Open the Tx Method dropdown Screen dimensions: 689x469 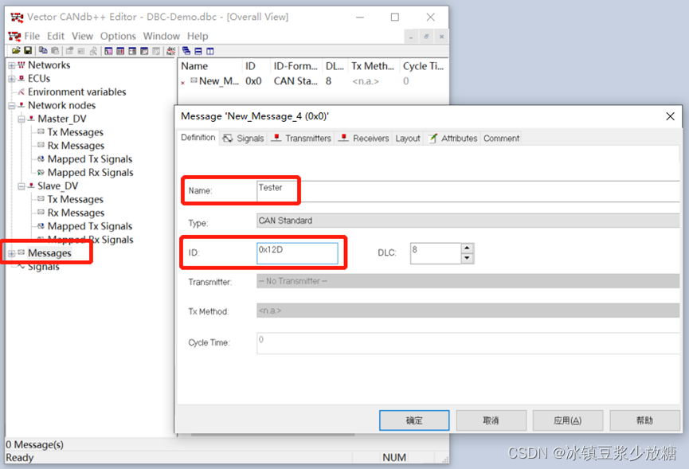[468, 311]
